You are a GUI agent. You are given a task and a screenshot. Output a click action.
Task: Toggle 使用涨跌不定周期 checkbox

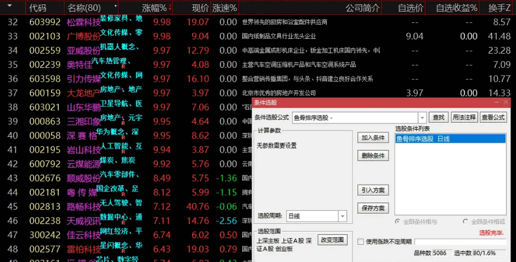pyautogui.click(x=361, y=242)
